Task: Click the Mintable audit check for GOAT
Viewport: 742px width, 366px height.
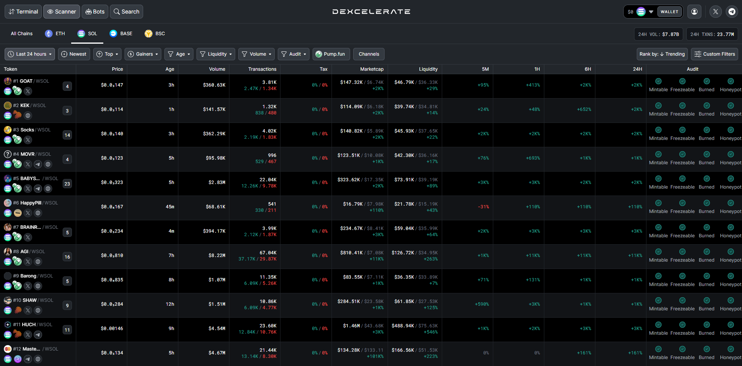Action: point(658,81)
